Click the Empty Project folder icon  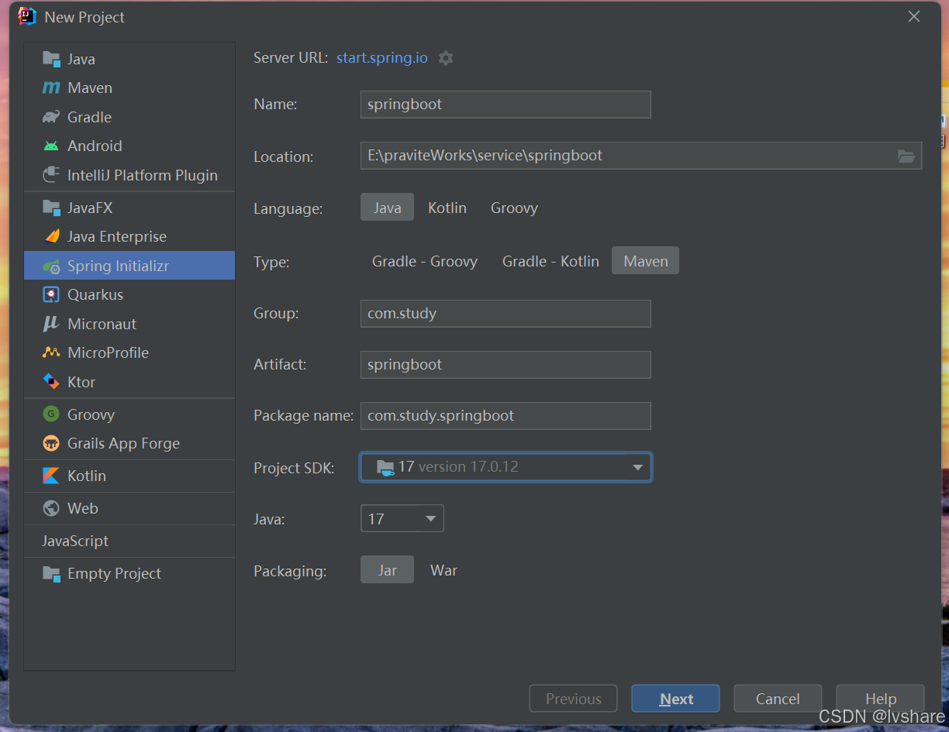tap(51, 573)
